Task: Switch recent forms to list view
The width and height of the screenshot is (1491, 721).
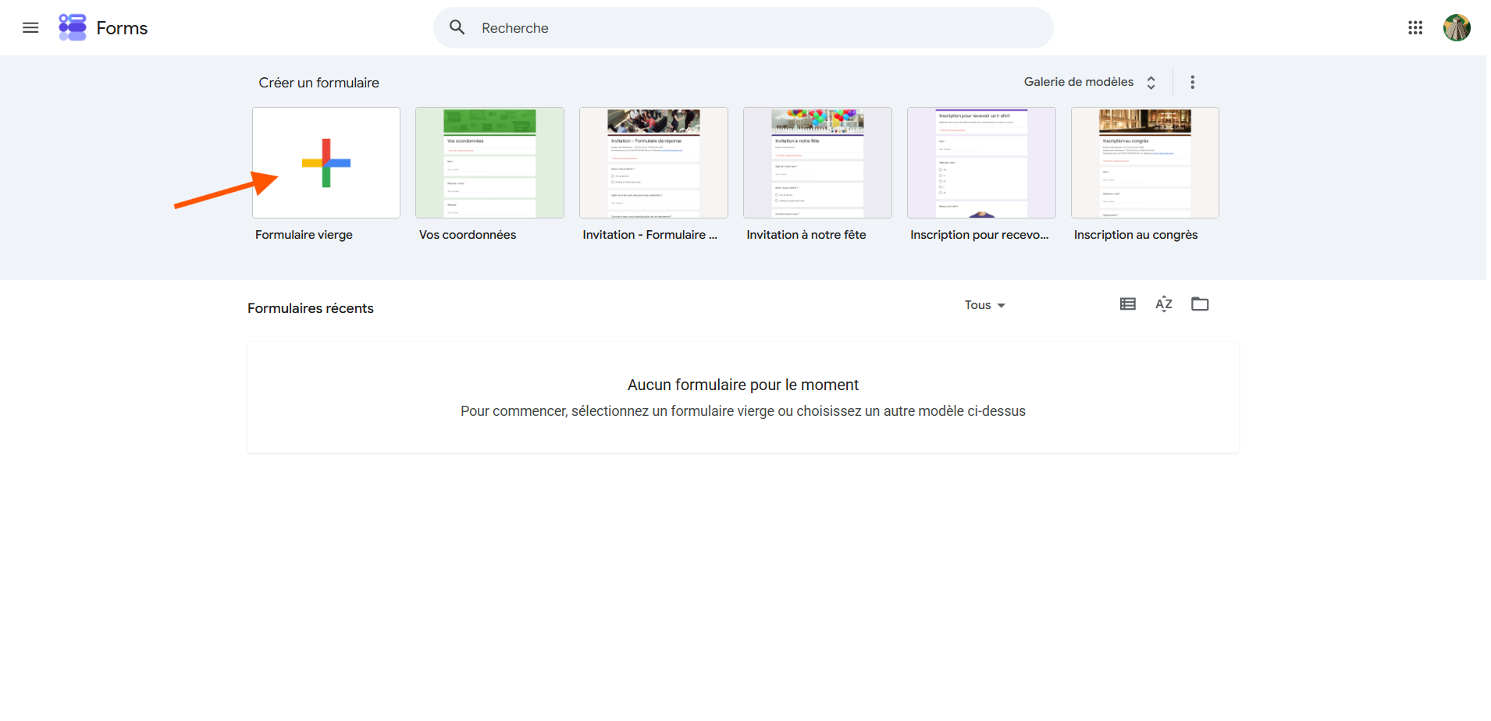Action: tap(1127, 304)
